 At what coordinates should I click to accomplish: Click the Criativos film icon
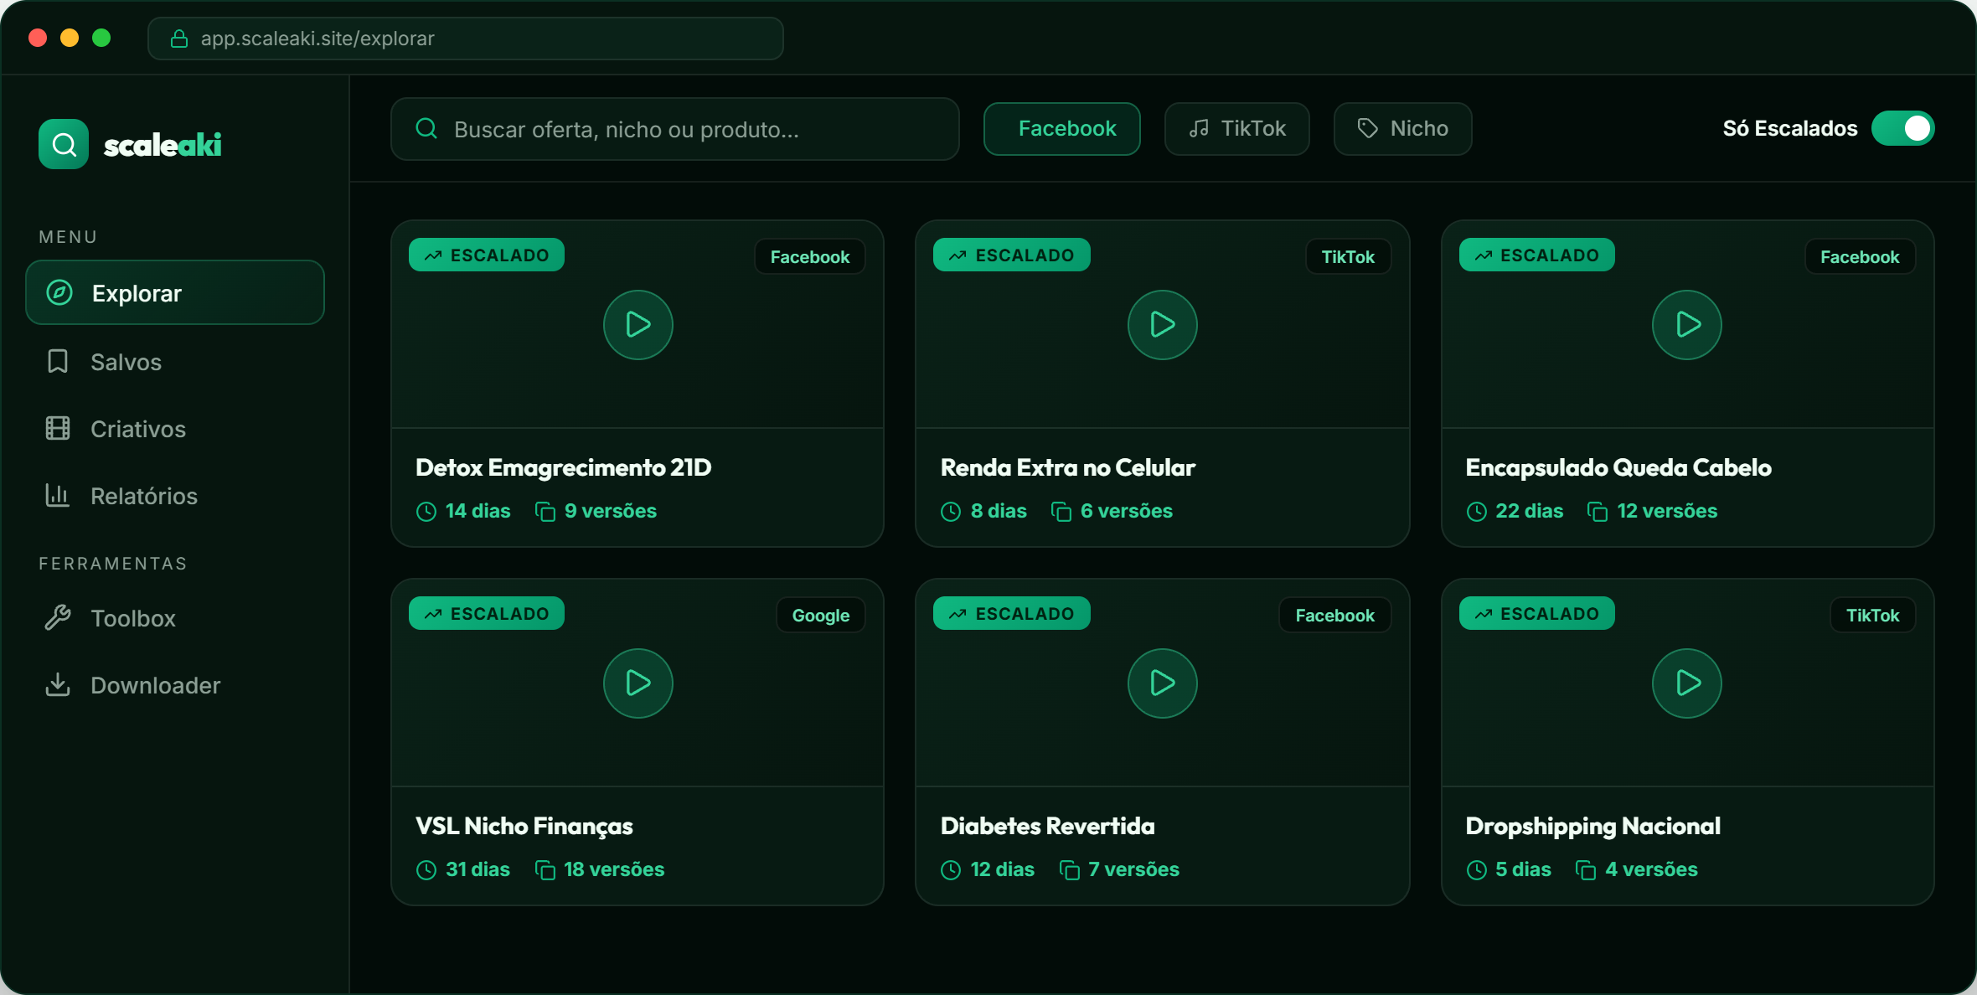tap(58, 428)
